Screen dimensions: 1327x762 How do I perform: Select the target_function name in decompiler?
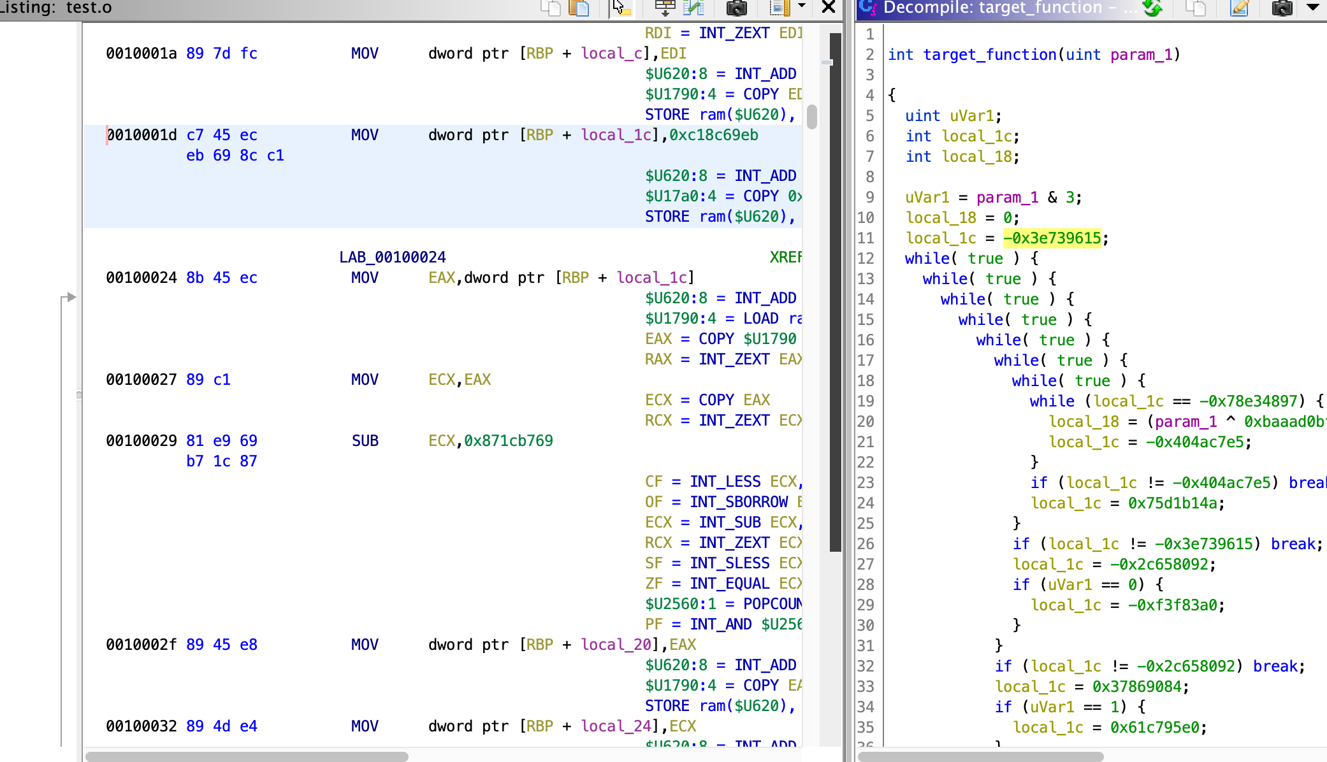[990, 55]
